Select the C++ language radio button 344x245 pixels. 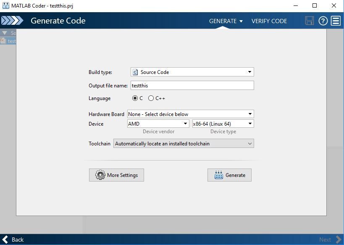click(x=151, y=98)
